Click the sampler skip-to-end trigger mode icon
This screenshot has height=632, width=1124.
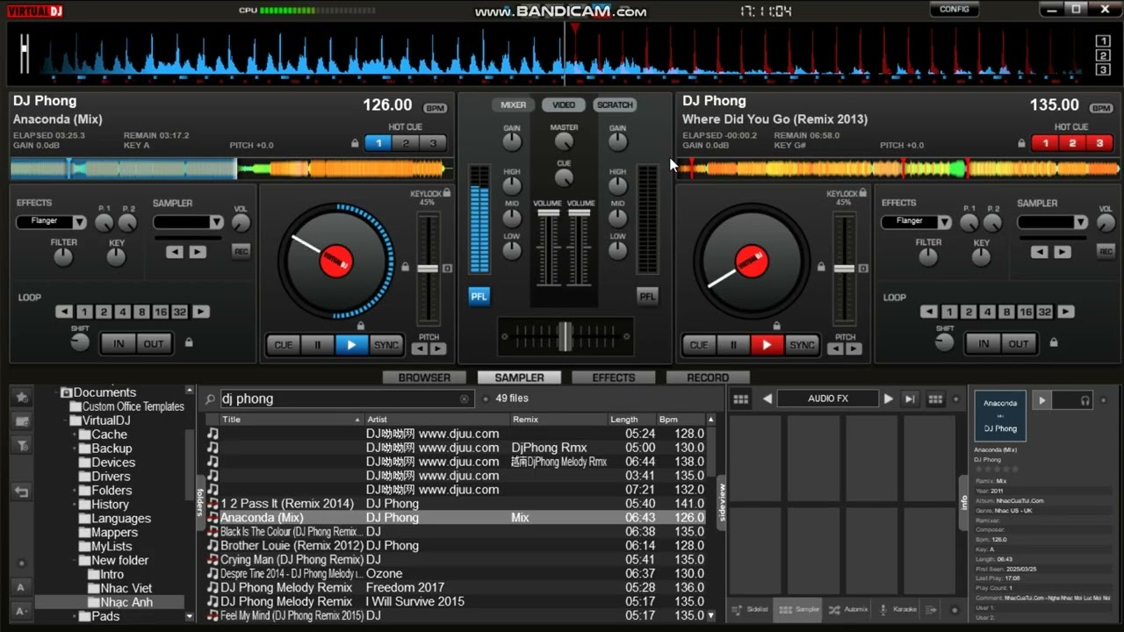click(911, 399)
